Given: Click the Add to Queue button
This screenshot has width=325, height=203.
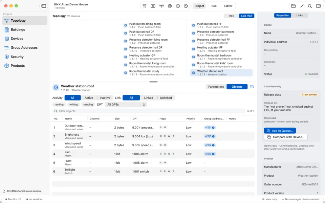Looking at the screenshot, I should [x=280, y=131].
